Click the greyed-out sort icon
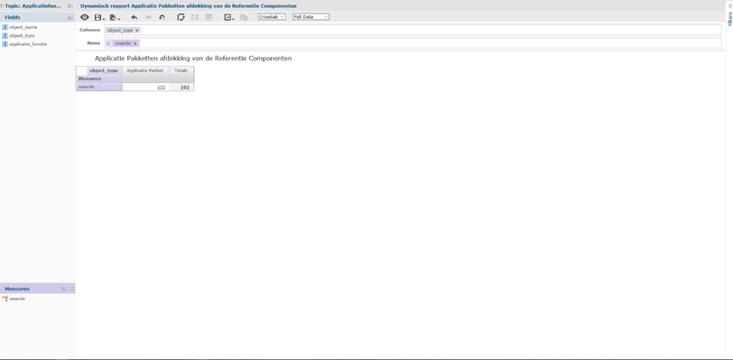Image resolution: width=733 pixels, height=360 pixels. click(x=195, y=17)
